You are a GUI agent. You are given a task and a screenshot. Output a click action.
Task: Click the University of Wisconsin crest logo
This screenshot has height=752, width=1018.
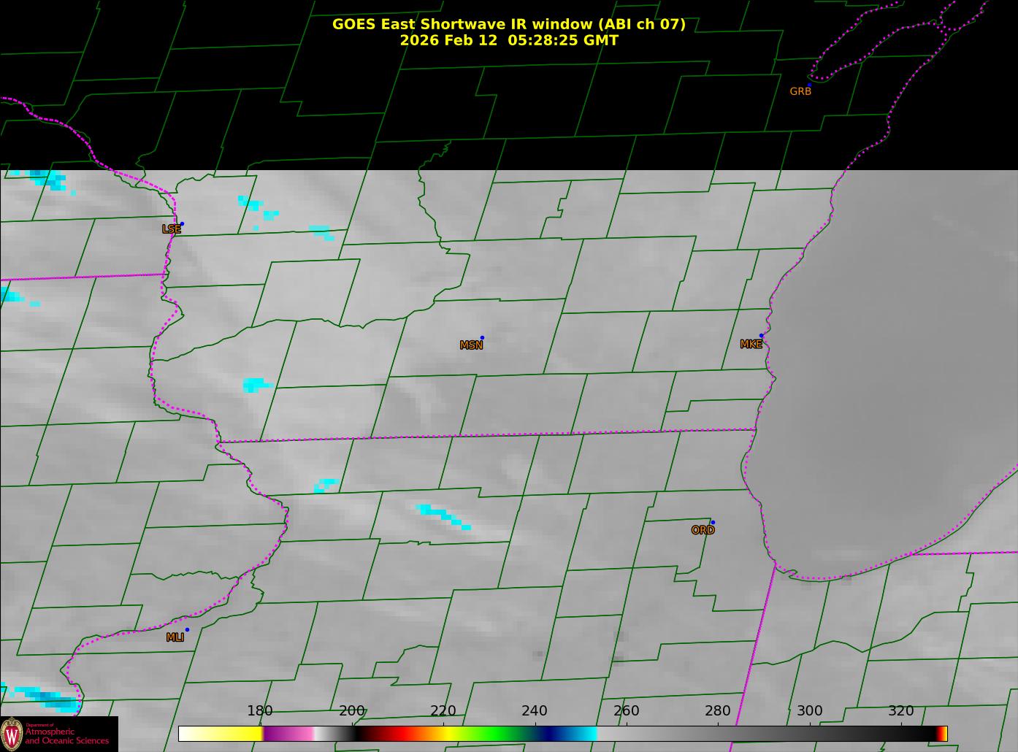click(12, 733)
